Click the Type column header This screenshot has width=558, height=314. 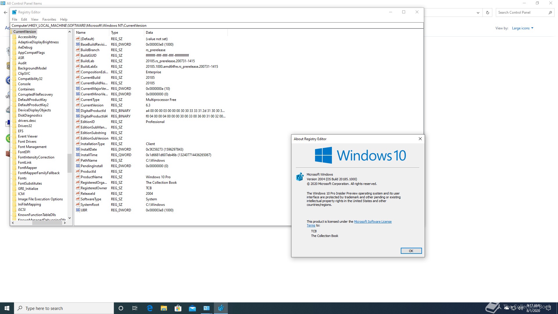coord(126,33)
